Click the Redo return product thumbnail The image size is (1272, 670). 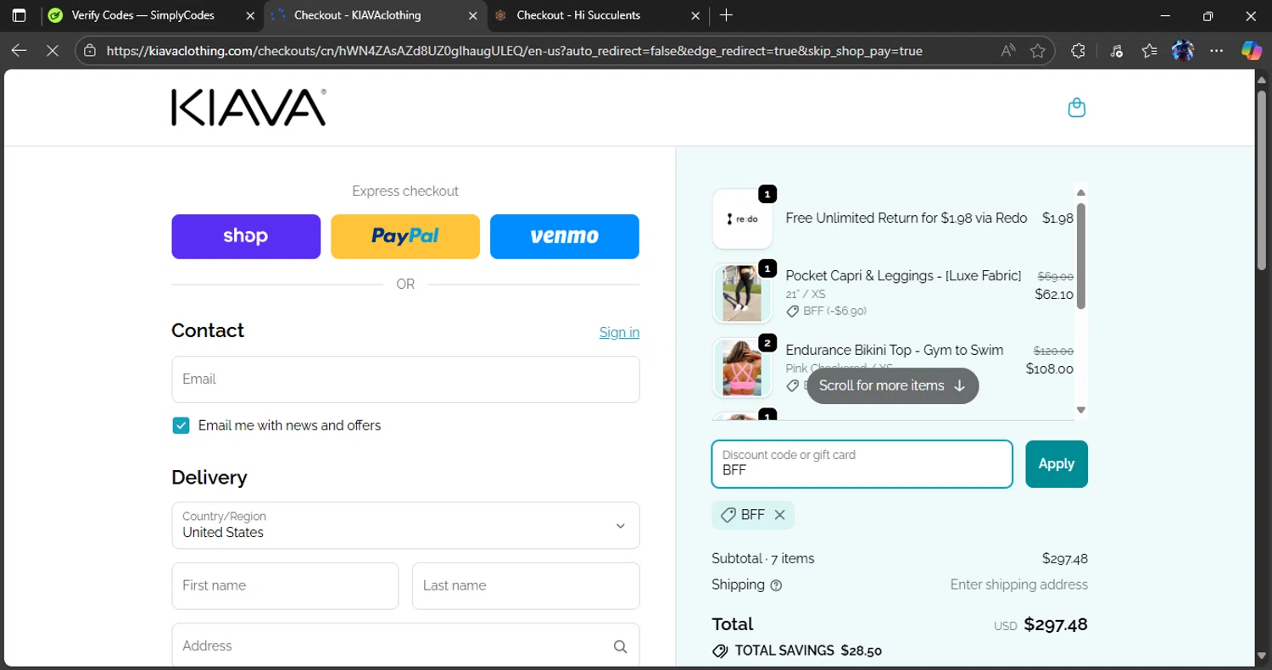click(x=742, y=219)
